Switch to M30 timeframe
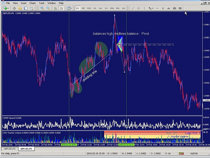 [x=112, y=8]
